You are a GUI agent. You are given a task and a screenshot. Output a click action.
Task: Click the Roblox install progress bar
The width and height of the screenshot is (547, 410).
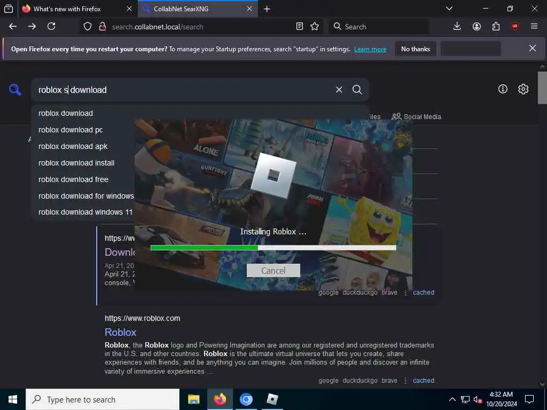(x=273, y=248)
